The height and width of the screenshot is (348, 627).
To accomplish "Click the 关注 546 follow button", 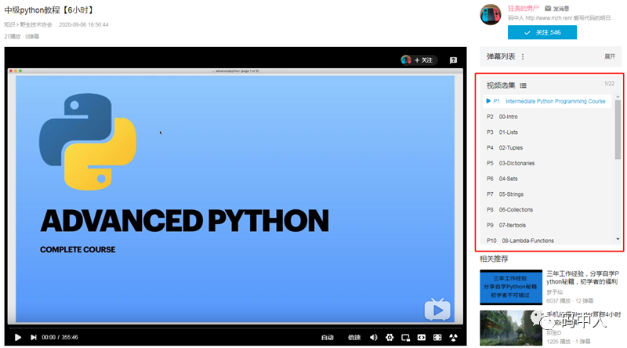I will pyautogui.click(x=542, y=32).
